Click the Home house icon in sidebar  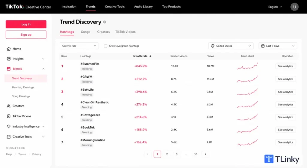point(9,49)
